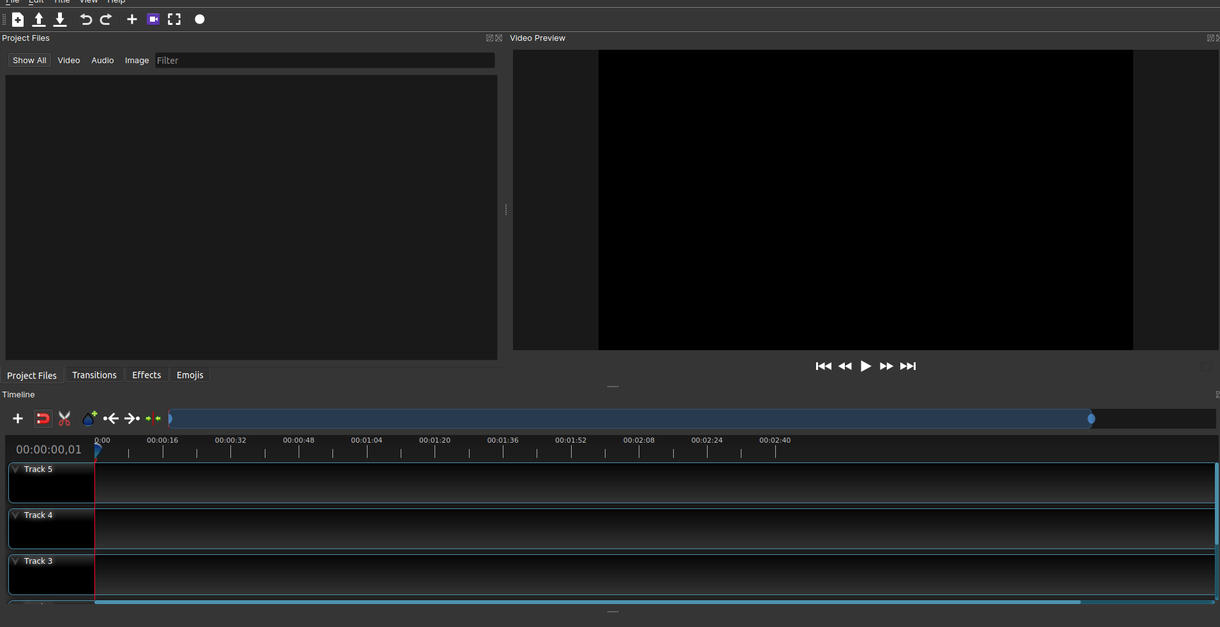Export the video using the record circle icon
The width and height of the screenshot is (1220, 627).
click(199, 19)
